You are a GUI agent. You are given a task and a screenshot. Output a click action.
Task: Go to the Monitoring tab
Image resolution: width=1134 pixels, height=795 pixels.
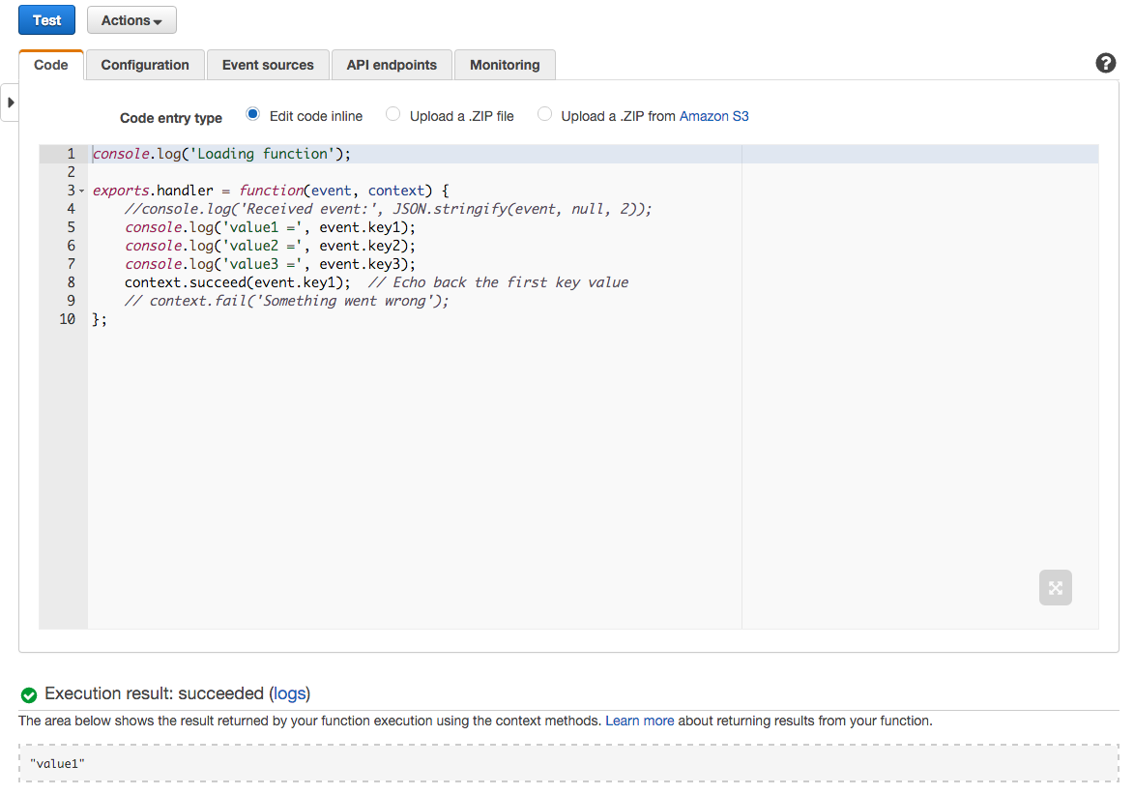tap(505, 65)
